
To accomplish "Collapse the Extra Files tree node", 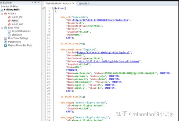I will pyautogui.click(x=2, y=28).
